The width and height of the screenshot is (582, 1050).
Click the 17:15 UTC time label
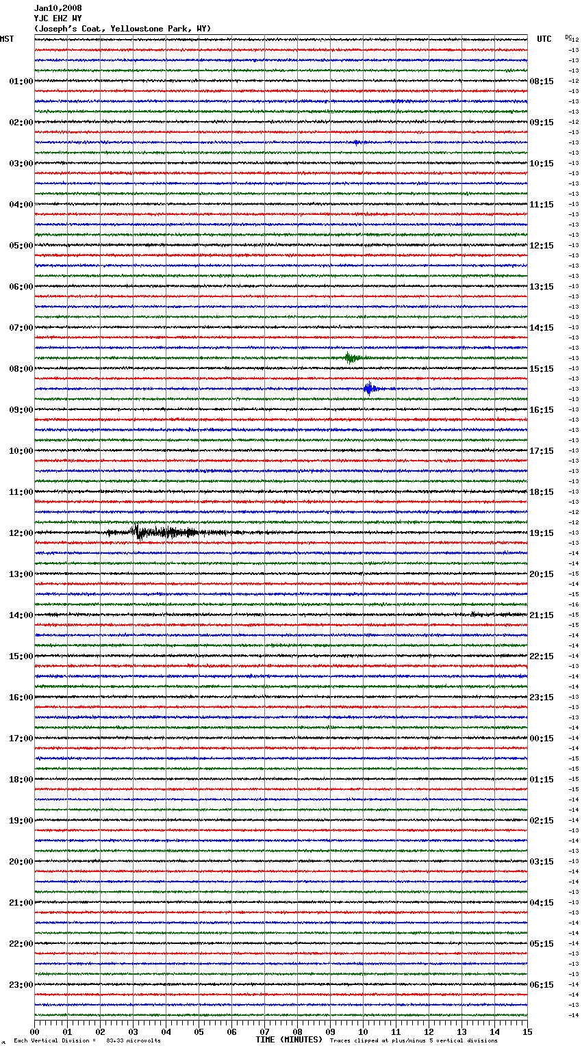coord(542,451)
